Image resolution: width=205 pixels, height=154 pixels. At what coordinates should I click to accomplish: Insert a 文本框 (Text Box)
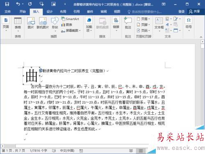[159, 25]
